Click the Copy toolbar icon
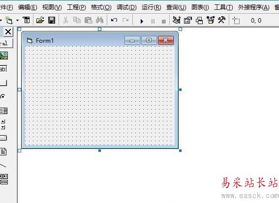The image size is (279, 203). coord(77,20)
